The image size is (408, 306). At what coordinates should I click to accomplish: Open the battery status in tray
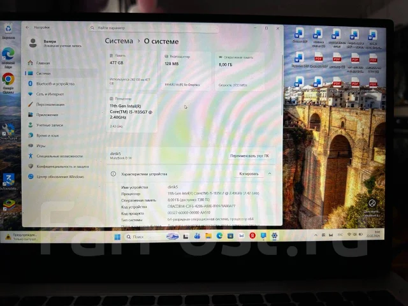[361, 234]
